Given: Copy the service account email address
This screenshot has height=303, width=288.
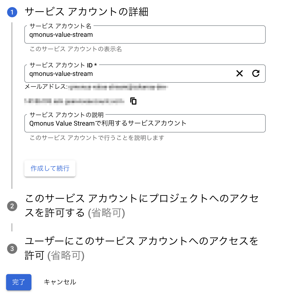Looking at the screenshot, I should point(133,101).
